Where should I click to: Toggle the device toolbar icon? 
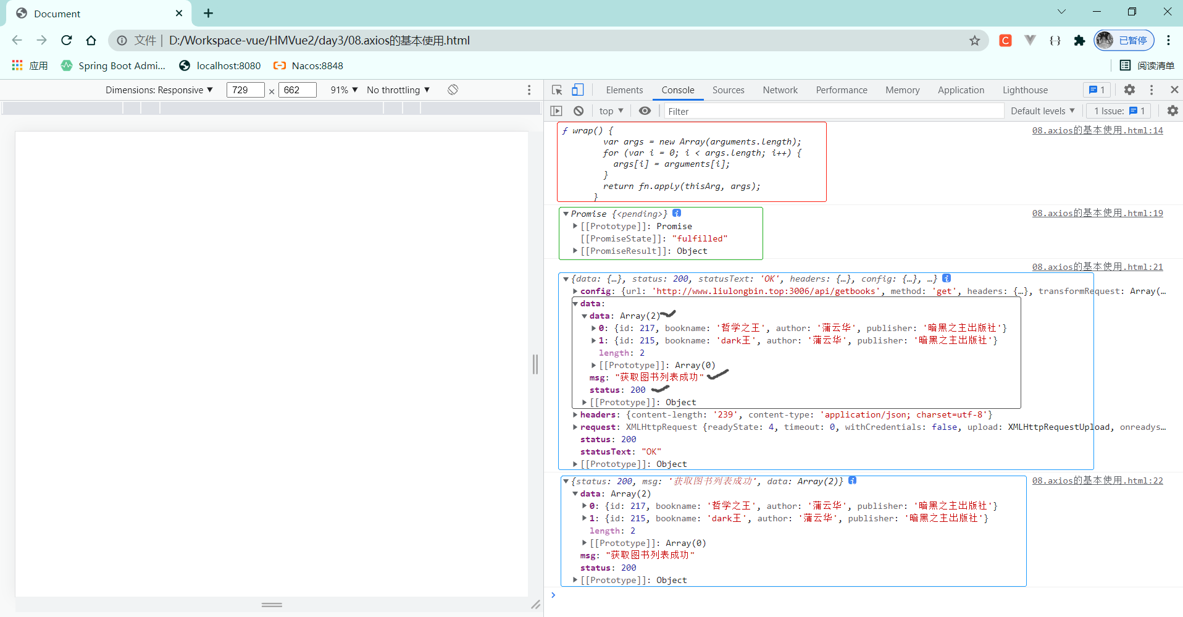click(577, 90)
